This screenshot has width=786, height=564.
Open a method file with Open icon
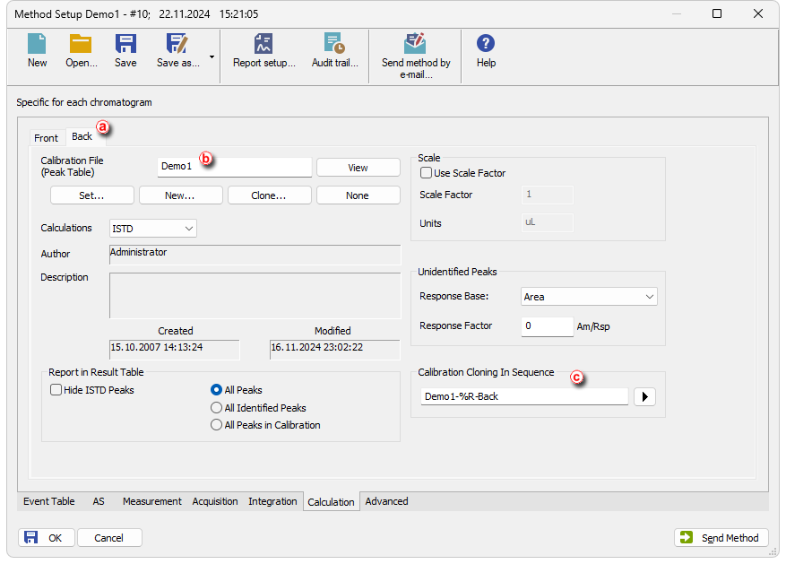click(x=81, y=45)
